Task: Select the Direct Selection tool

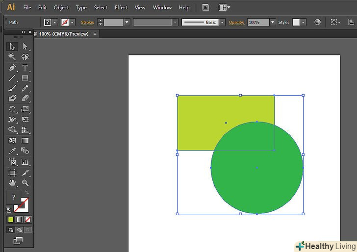Action: [x=25, y=47]
